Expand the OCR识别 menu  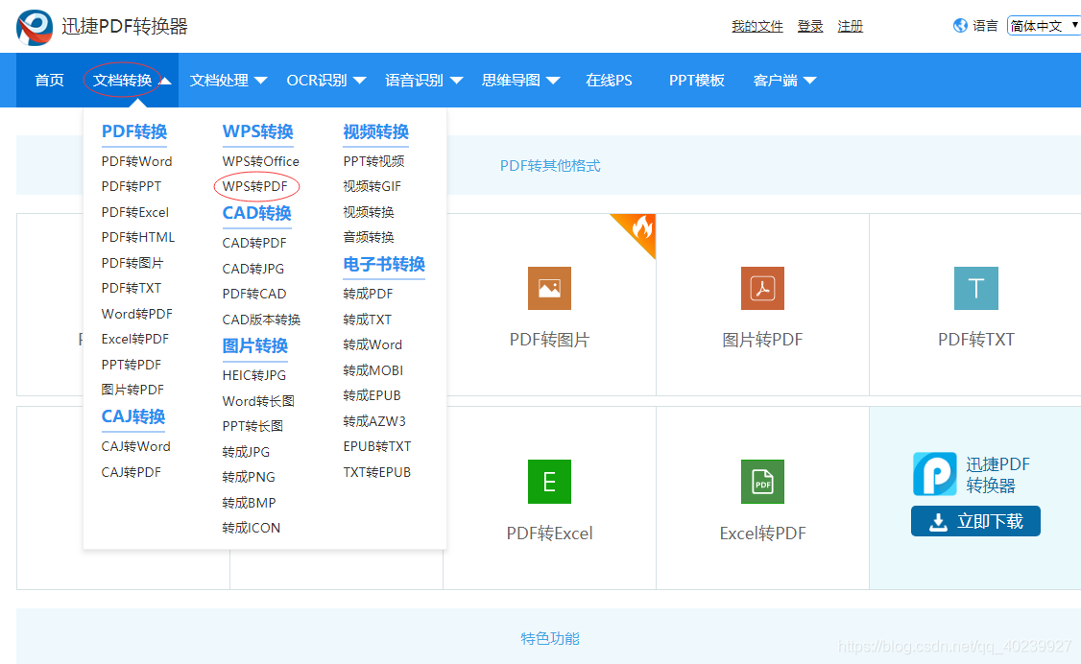tap(325, 80)
